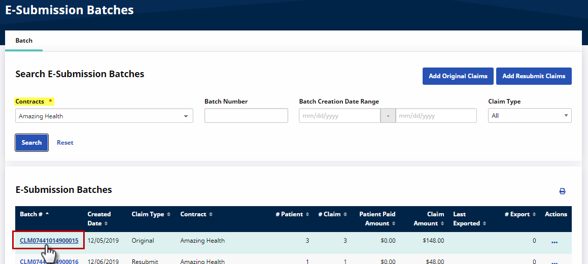
Task: Click the print icon above the table
Action: 562,191
